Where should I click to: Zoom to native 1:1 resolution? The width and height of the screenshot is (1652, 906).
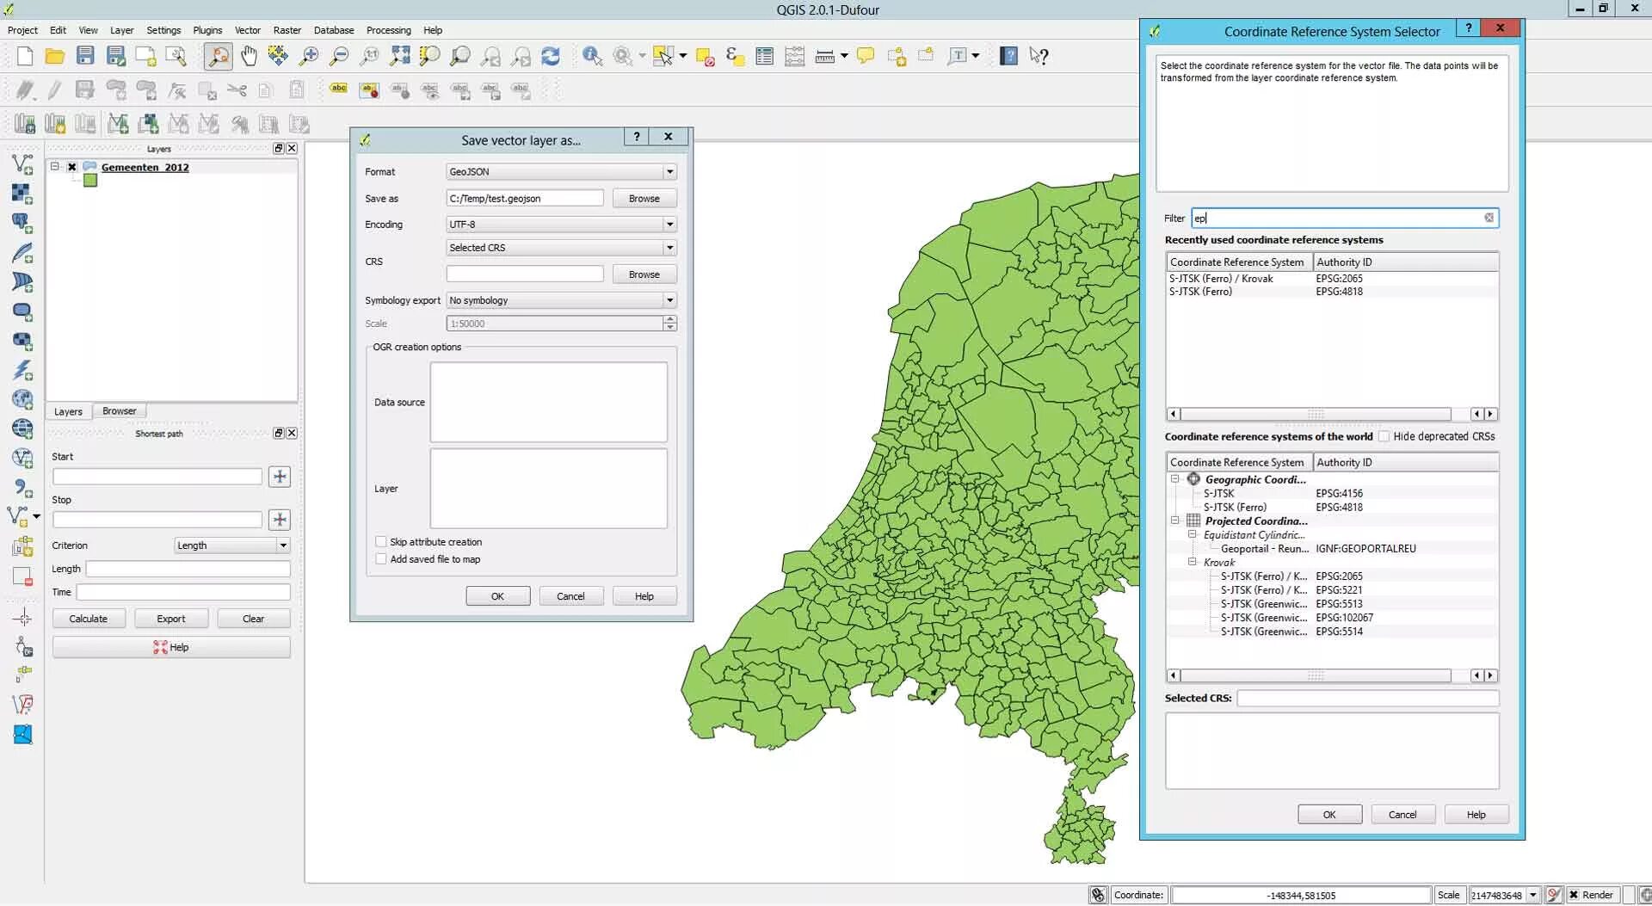click(x=369, y=57)
